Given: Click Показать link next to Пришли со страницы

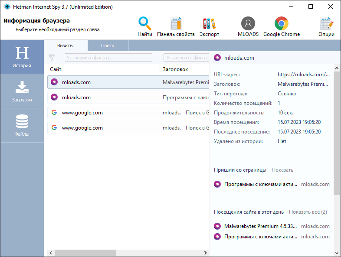Looking at the screenshot, I should point(282,170).
